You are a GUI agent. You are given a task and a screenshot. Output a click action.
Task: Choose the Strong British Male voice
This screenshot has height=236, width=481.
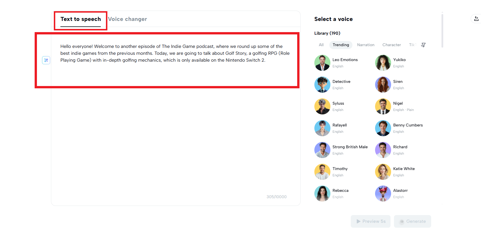click(350, 147)
